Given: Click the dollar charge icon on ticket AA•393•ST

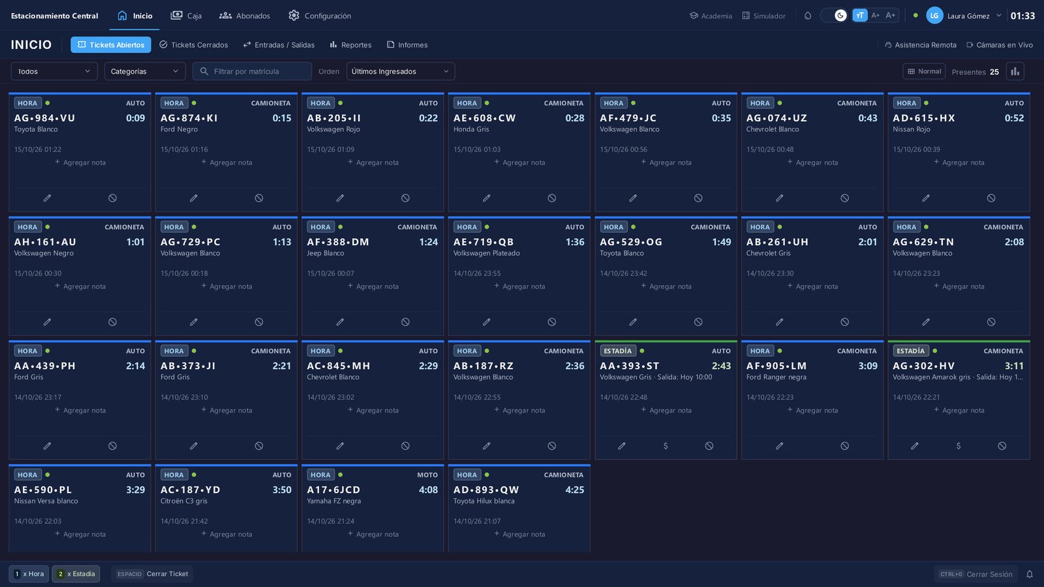Looking at the screenshot, I should tap(666, 446).
